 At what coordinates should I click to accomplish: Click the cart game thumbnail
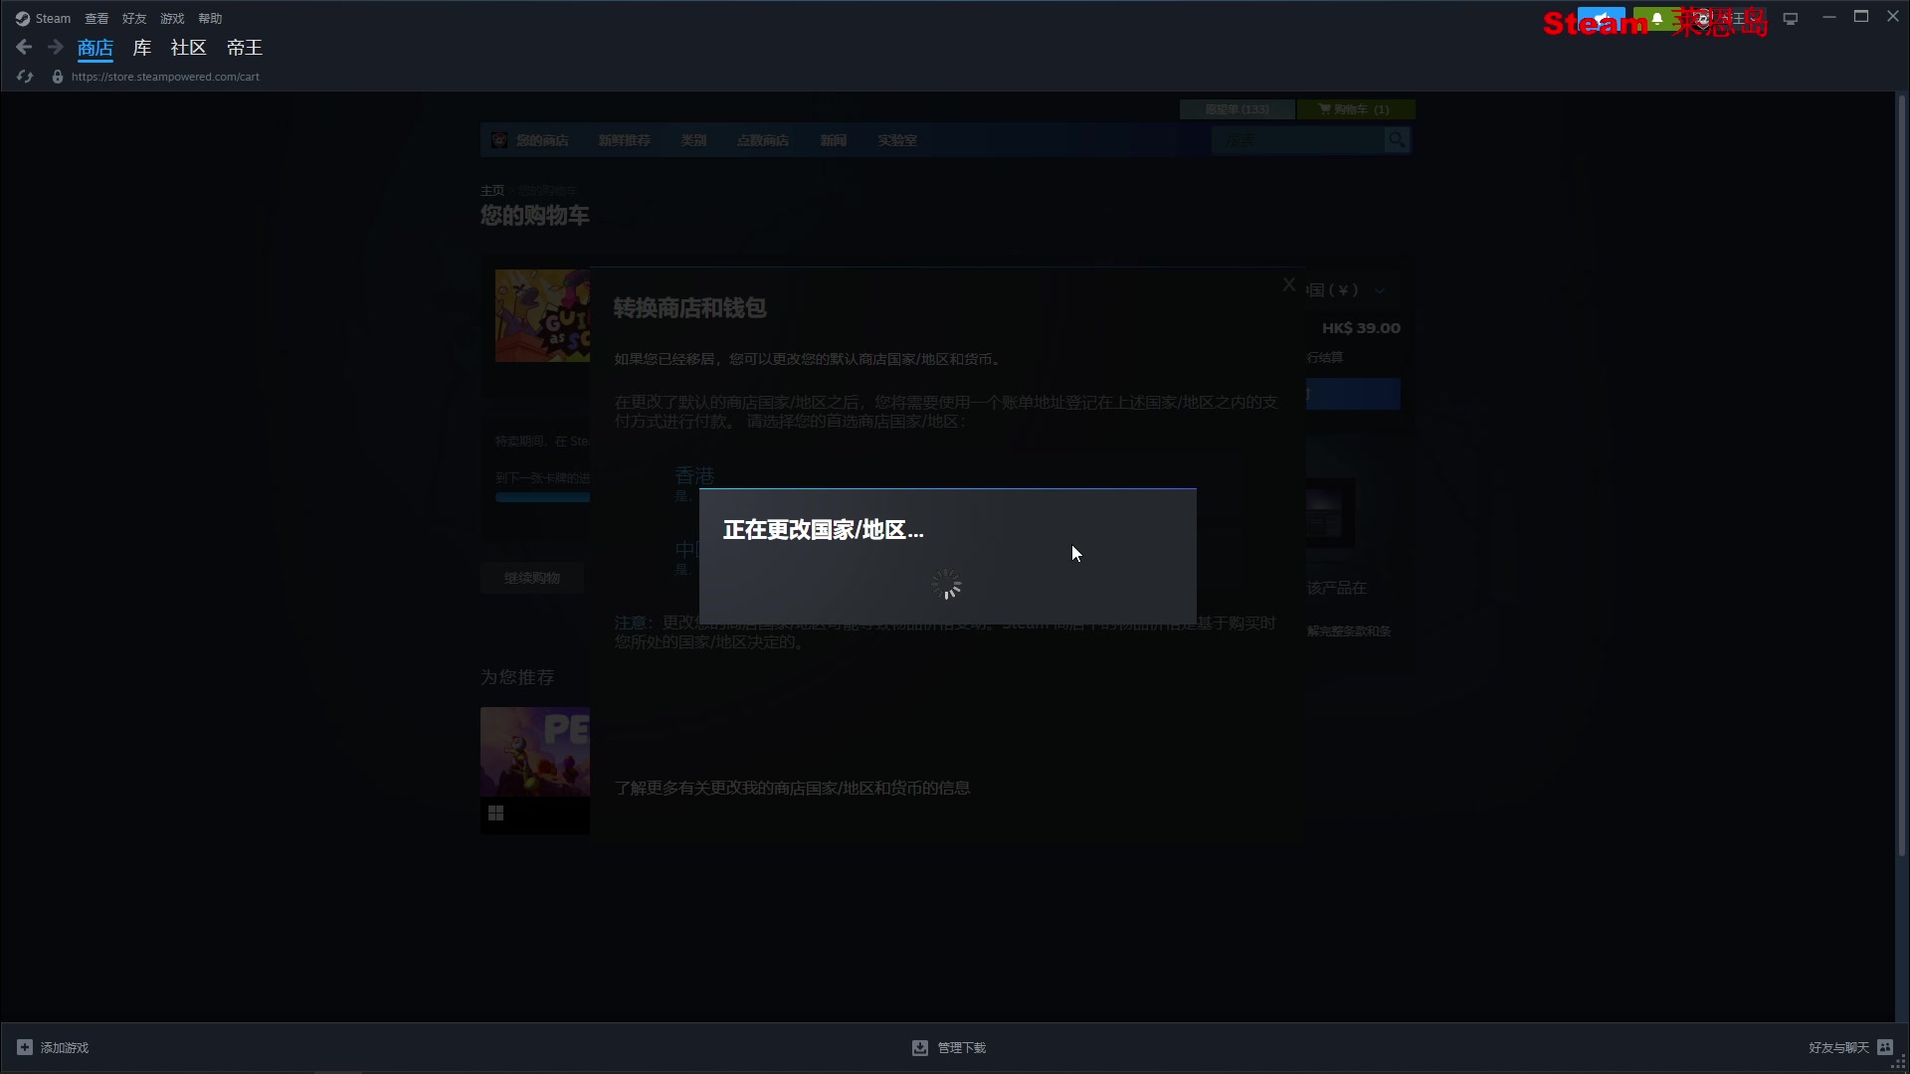(x=542, y=315)
